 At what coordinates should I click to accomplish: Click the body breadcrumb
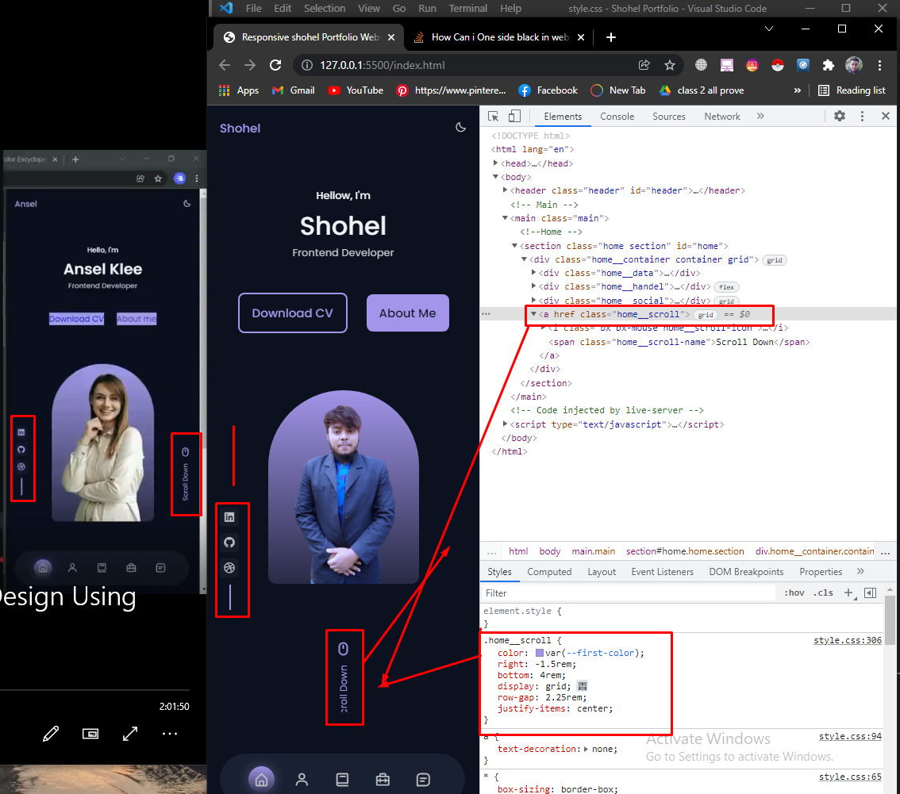click(549, 551)
